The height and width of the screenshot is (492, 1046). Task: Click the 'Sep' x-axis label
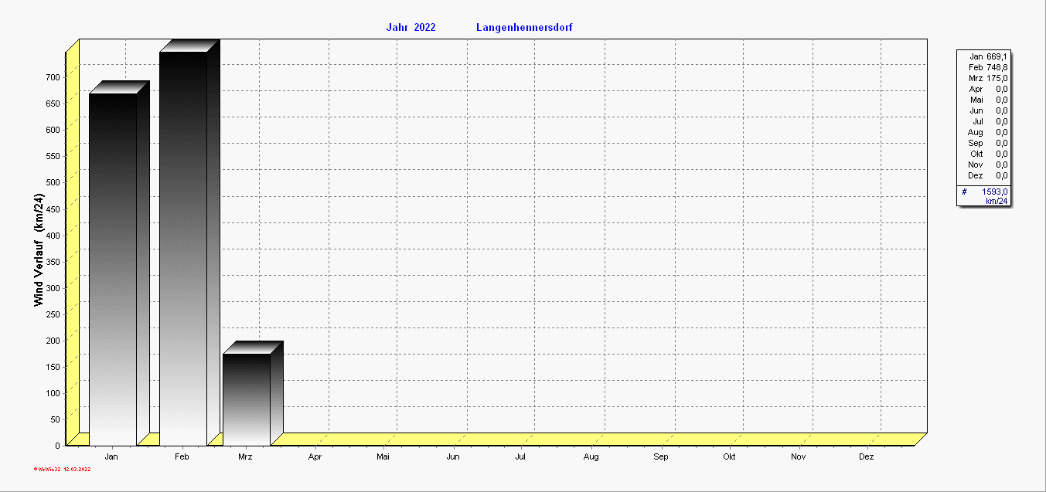(661, 457)
